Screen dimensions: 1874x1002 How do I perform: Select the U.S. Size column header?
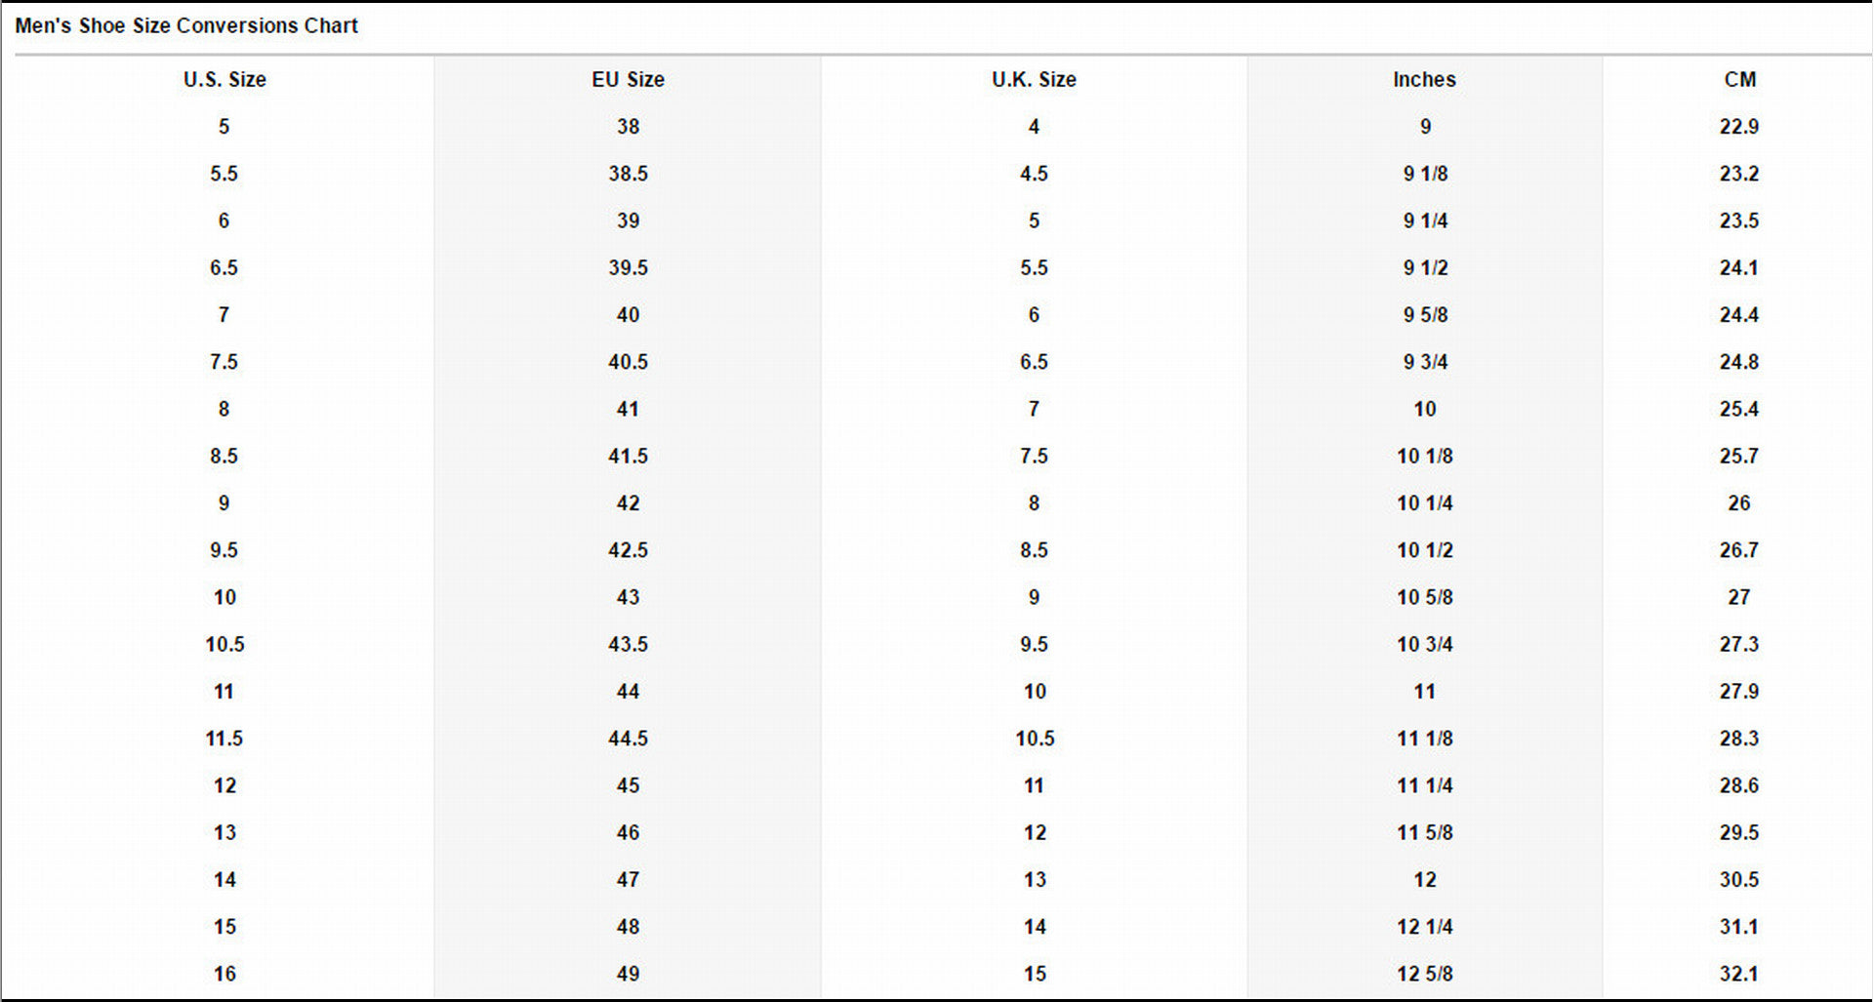224,80
